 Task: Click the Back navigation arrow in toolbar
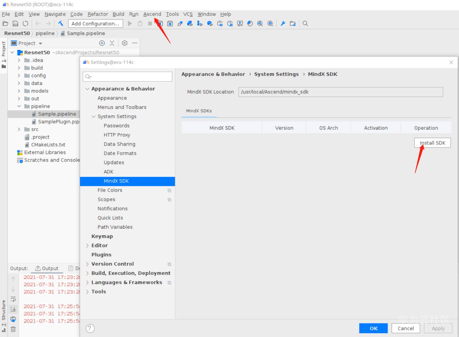(38, 23)
